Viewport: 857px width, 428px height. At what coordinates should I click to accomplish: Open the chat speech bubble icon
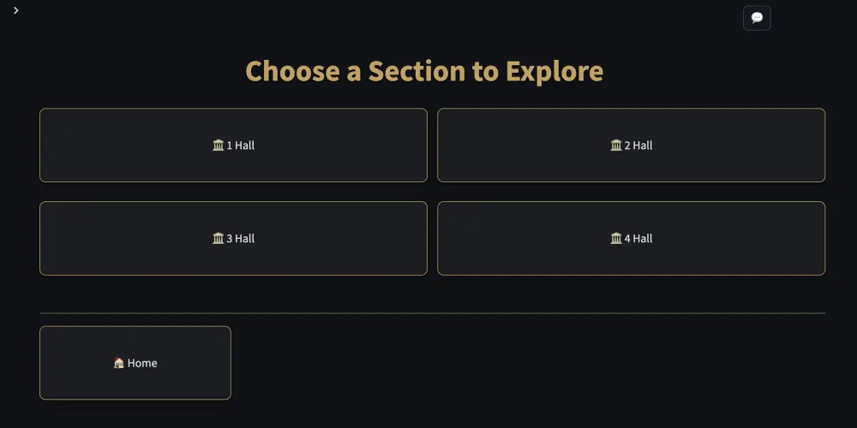pyautogui.click(x=757, y=18)
